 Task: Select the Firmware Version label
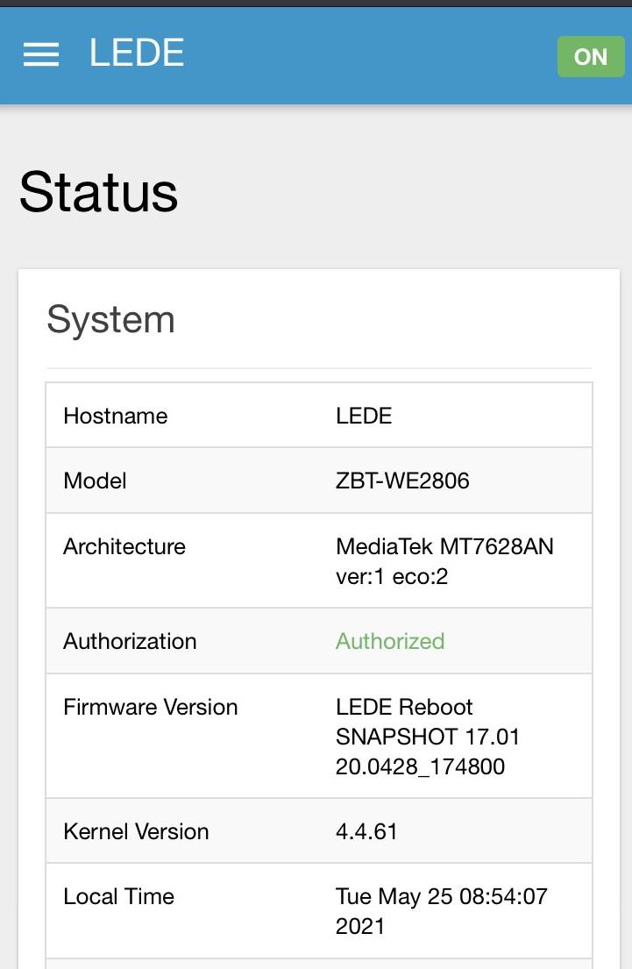click(x=150, y=707)
